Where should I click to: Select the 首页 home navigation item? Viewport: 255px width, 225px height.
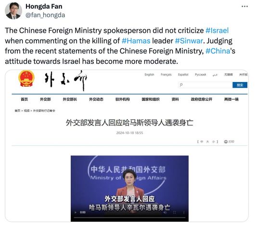(25, 99)
